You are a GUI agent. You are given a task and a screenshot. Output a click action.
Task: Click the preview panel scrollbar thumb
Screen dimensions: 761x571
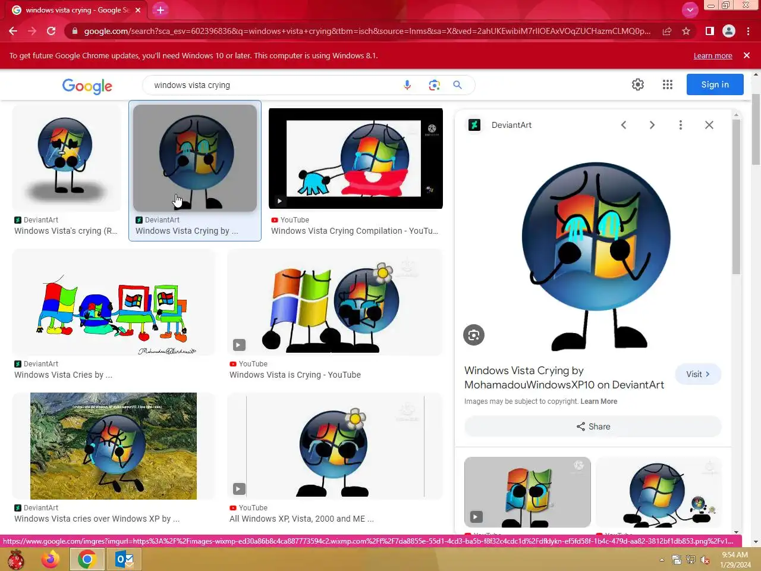point(736,196)
